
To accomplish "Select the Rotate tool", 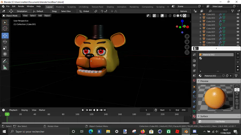I will click(5, 42).
